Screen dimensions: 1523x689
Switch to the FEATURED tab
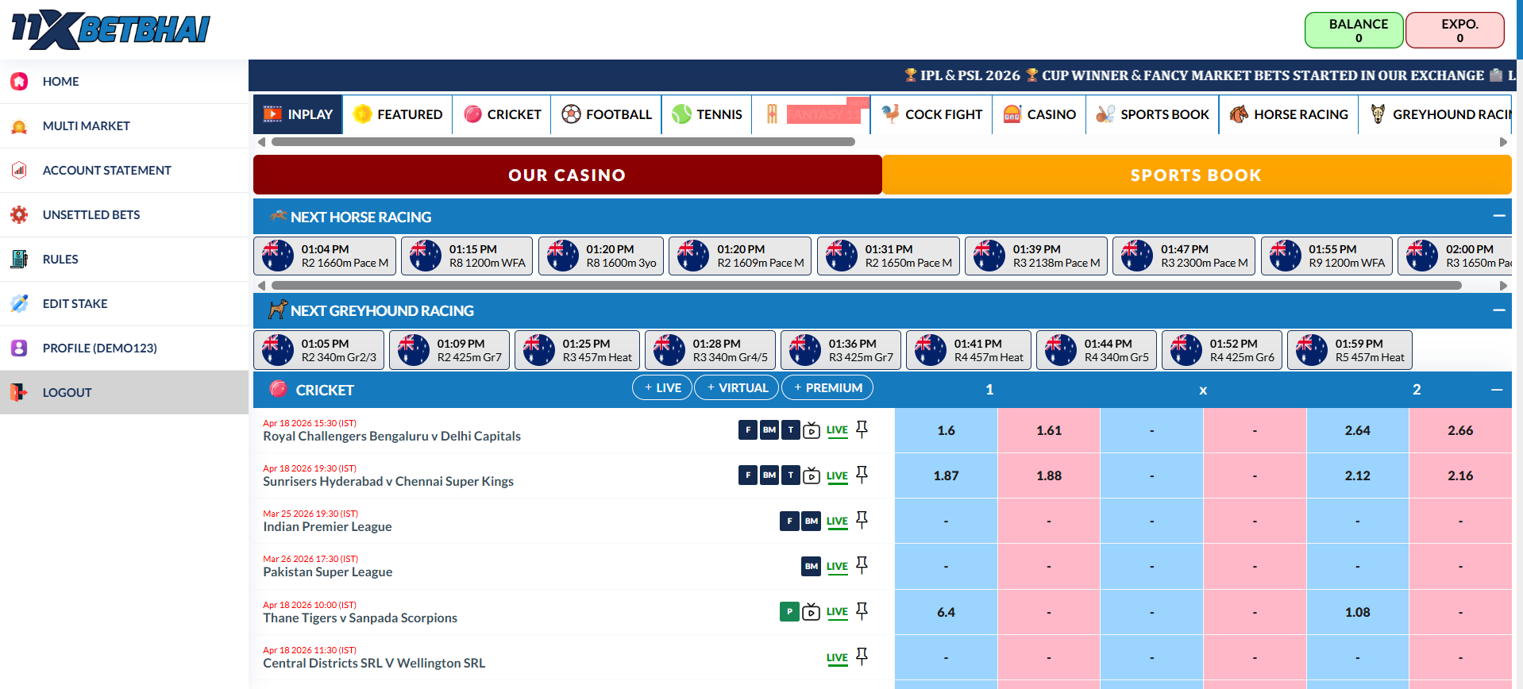pyautogui.click(x=398, y=114)
